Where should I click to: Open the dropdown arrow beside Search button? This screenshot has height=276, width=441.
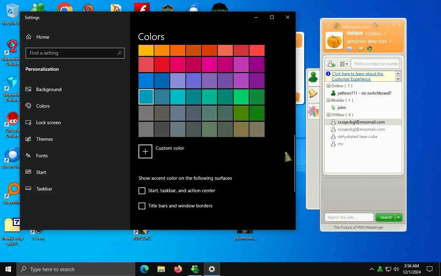(398, 217)
